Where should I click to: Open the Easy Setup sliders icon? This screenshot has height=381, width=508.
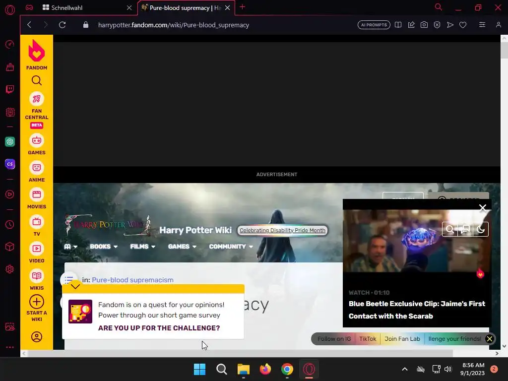tap(482, 25)
